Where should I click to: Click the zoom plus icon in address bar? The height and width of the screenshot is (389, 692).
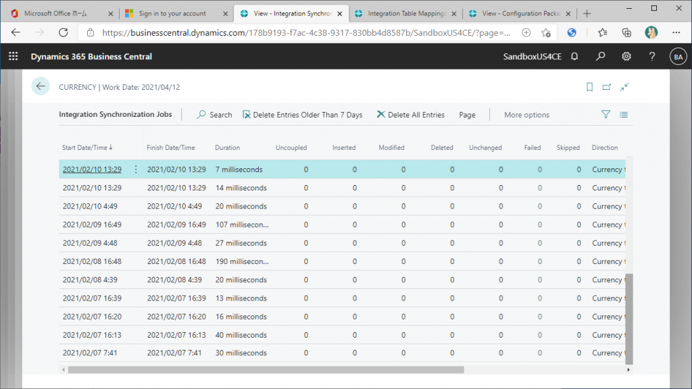526,32
